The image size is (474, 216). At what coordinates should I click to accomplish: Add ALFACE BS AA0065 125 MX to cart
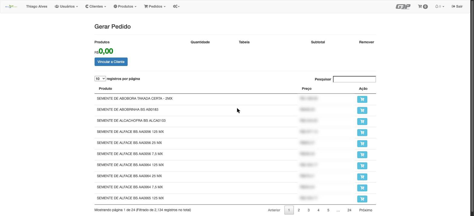[x=362, y=199]
